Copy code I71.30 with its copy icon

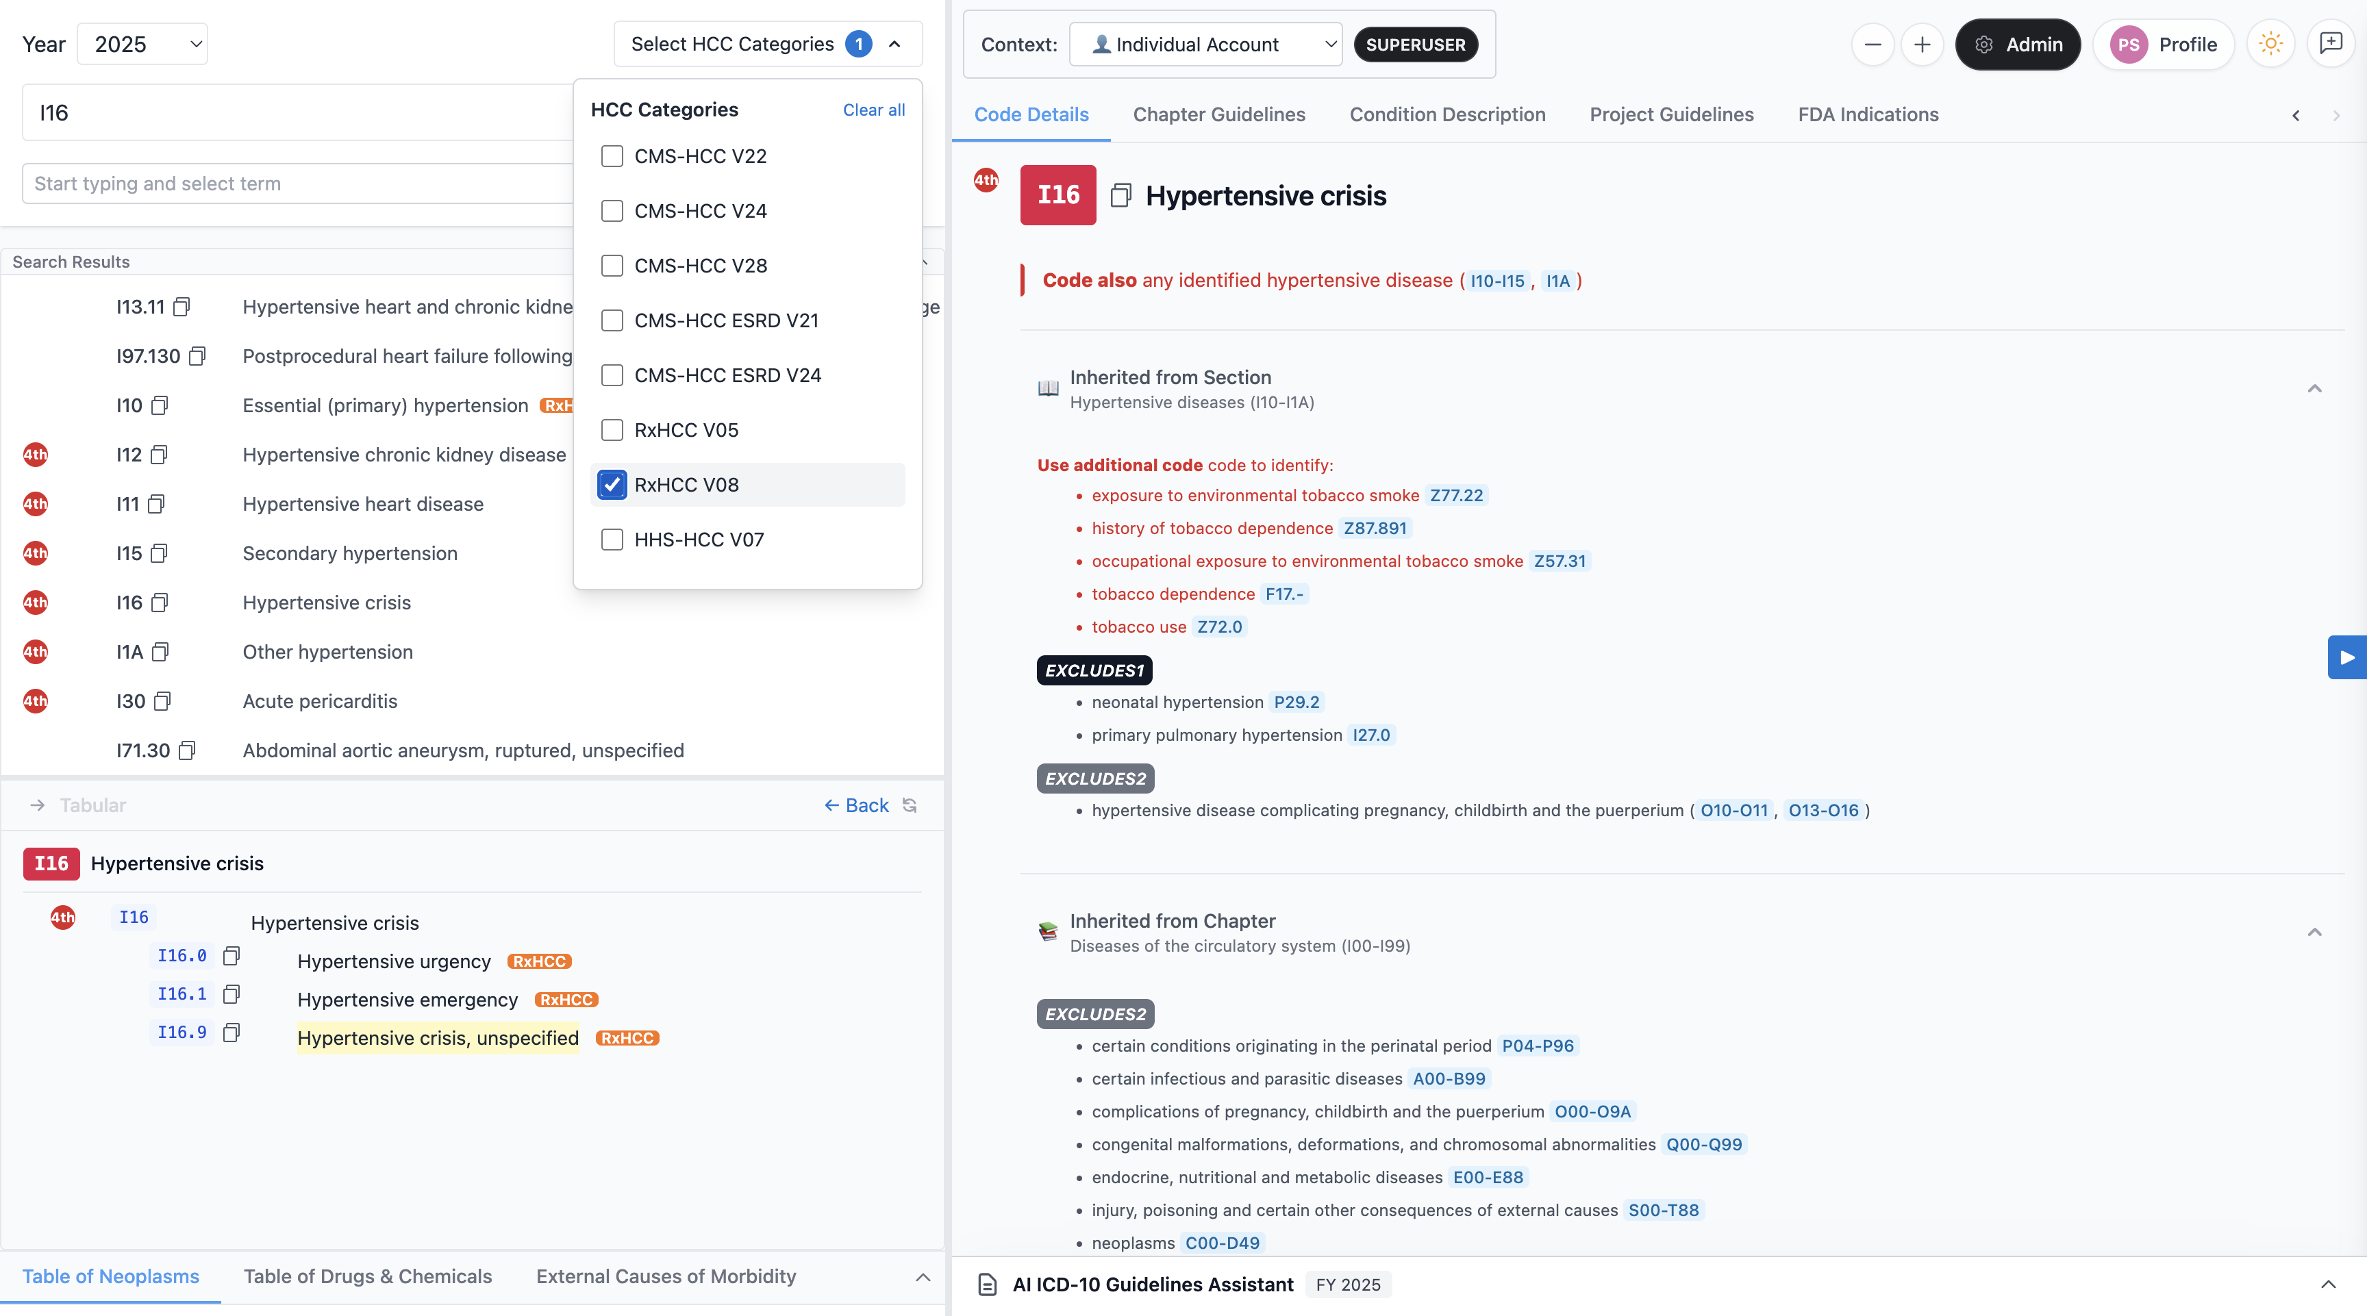tap(188, 750)
